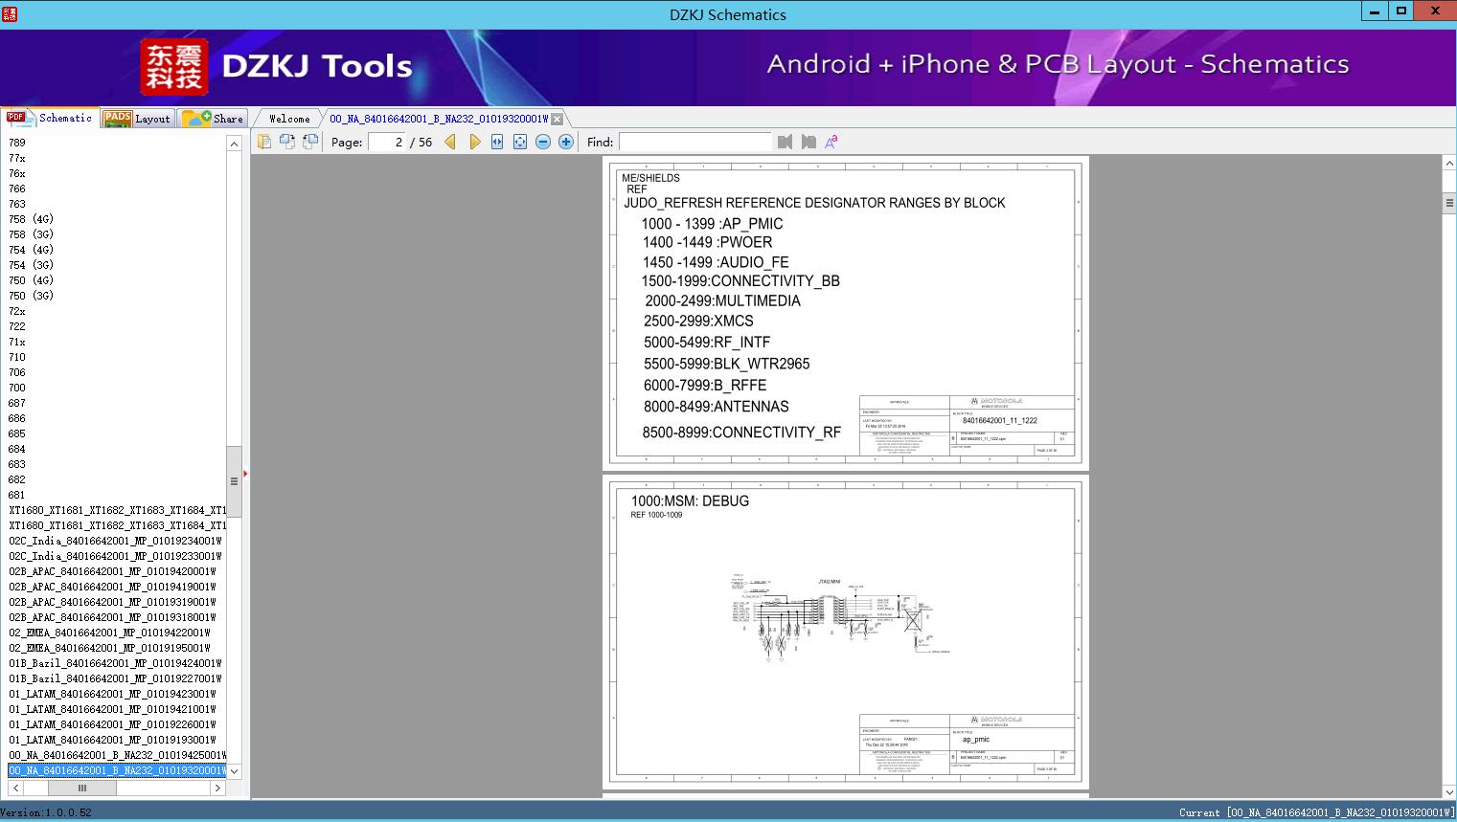Open the Welcome document tab
Viewport: 1457px width, 822px height.
coord(289,119)
